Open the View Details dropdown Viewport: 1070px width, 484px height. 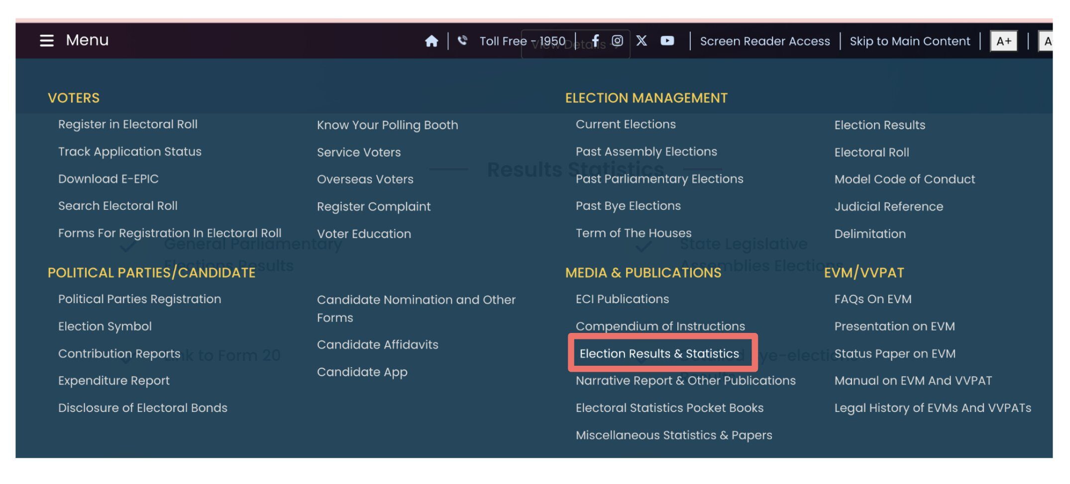tap(575, 45)
